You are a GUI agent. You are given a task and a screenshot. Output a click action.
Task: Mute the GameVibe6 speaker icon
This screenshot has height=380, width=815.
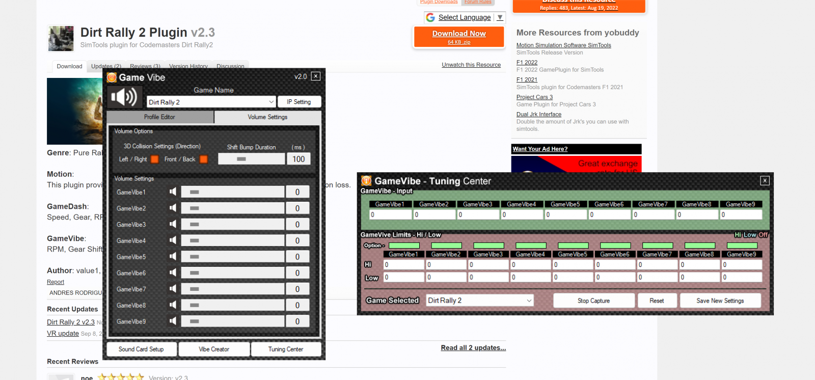point(173,273)
